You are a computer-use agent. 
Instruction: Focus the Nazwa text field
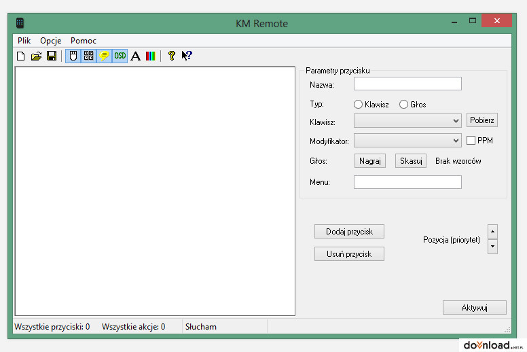click(x=407, y=84)
